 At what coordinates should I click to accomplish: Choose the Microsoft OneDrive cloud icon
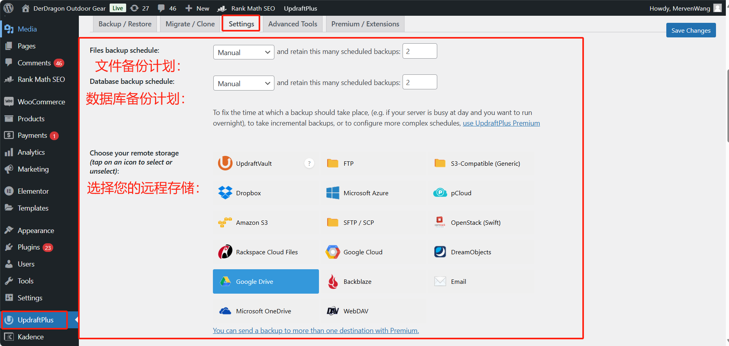(x=225, y=311)
